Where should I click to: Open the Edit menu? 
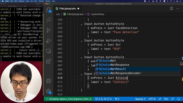coord(16,1)
